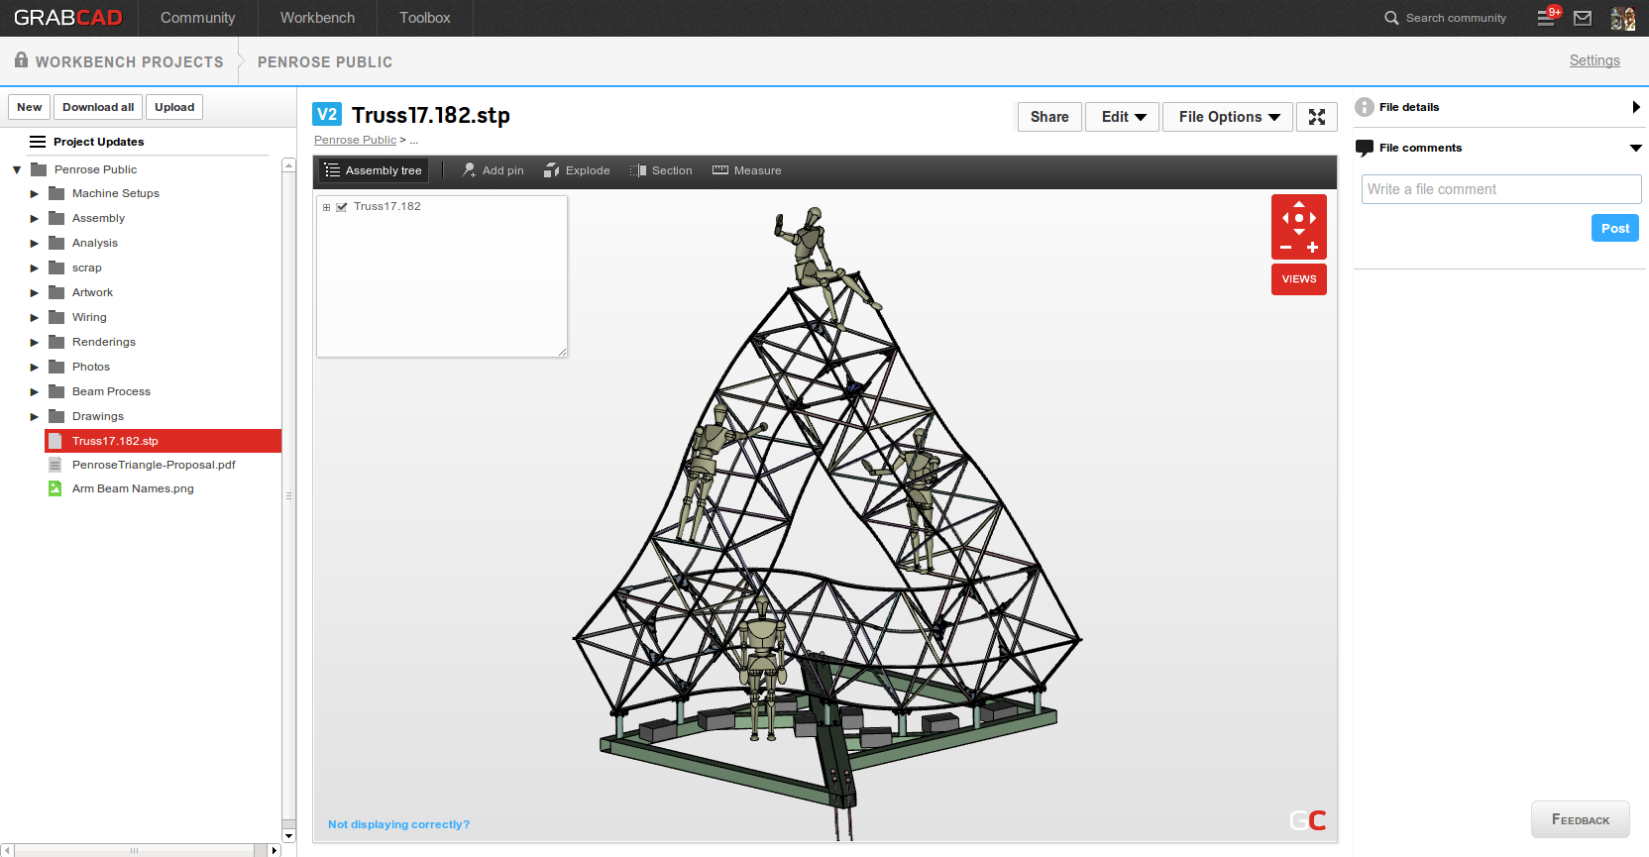The width and height of the screenshot is (1649, 857).
Task: Open the Not displaying correctly link
Action: pyautogui.click(x=398, y=824)
